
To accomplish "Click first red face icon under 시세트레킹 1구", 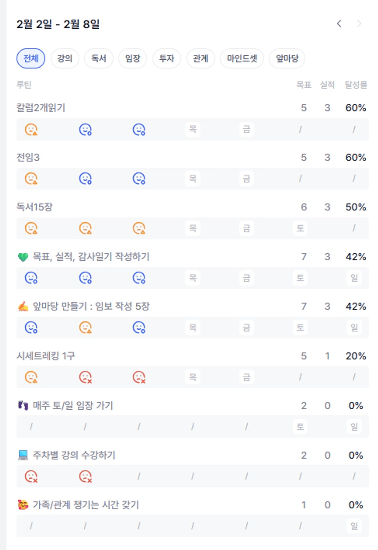I will coord(85,377).
